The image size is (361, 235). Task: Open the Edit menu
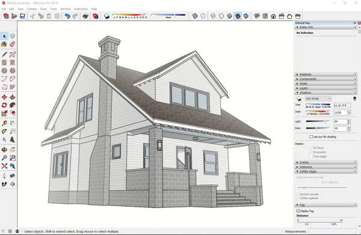tap(11, 9)
